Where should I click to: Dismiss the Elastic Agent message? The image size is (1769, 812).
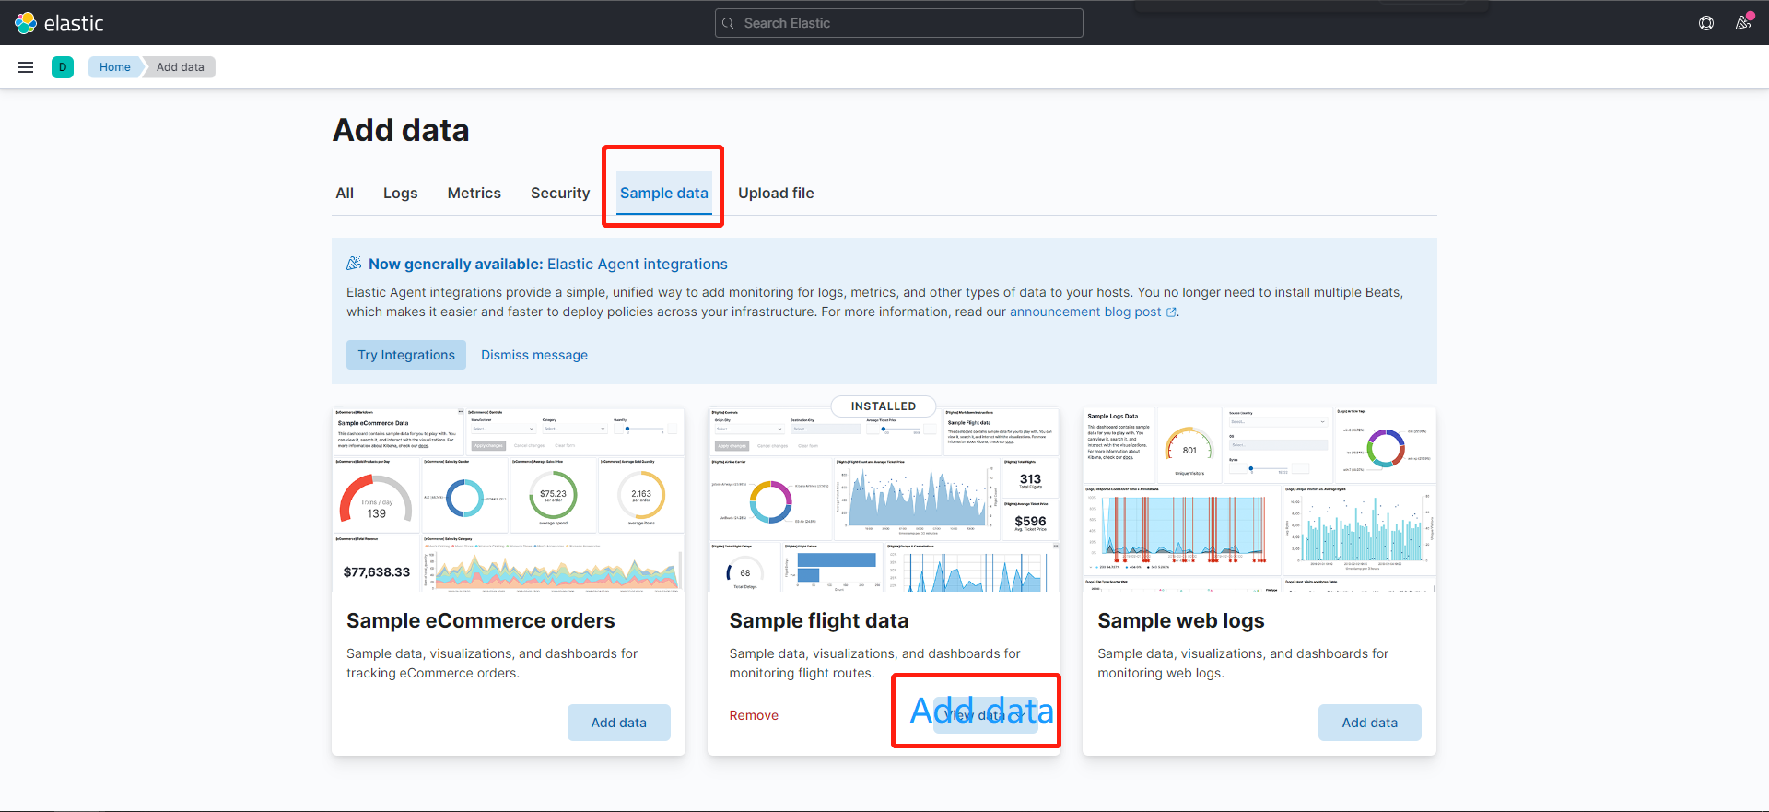(x=534, y=355)
